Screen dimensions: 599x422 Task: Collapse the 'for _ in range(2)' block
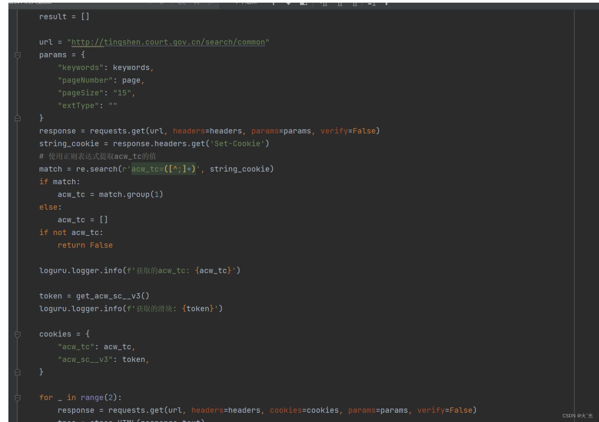point(18,398)
